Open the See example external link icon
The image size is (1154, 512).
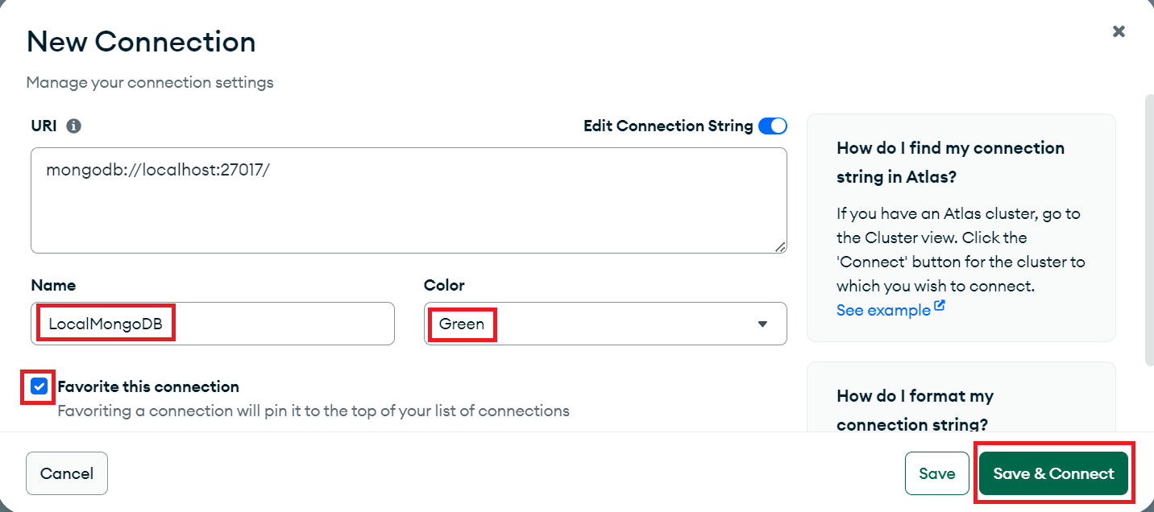coord(940,308)
